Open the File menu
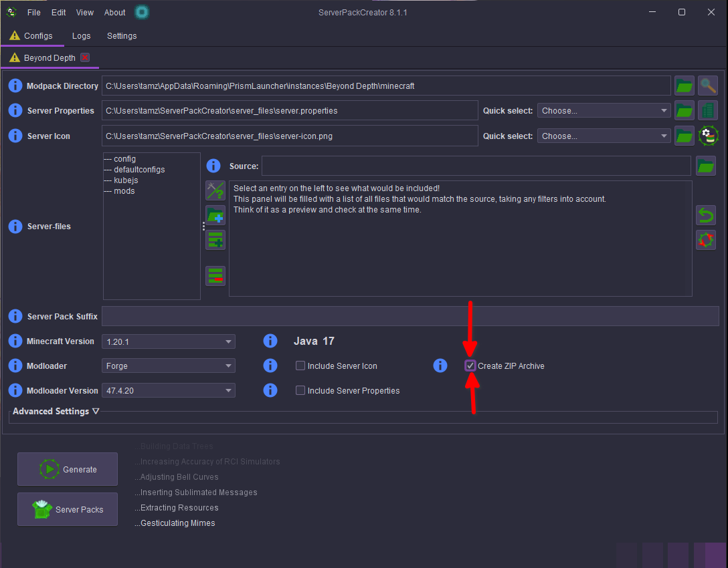The width and height of the screenshot is (728, 568). 34,13
